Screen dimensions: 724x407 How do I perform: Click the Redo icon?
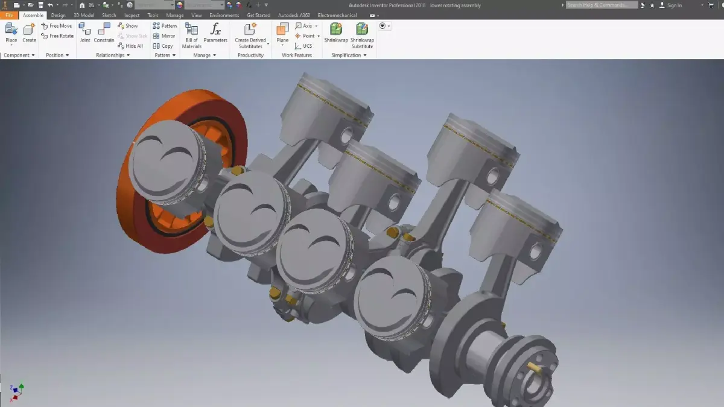click(x=65, y=5)
